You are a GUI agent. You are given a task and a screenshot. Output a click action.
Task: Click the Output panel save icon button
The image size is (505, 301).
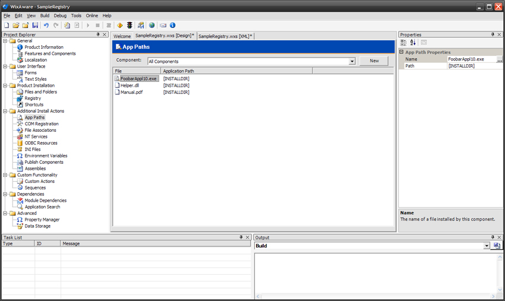497,246
